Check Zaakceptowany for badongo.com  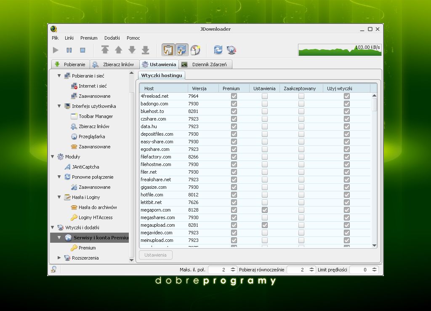click(301, 104)
